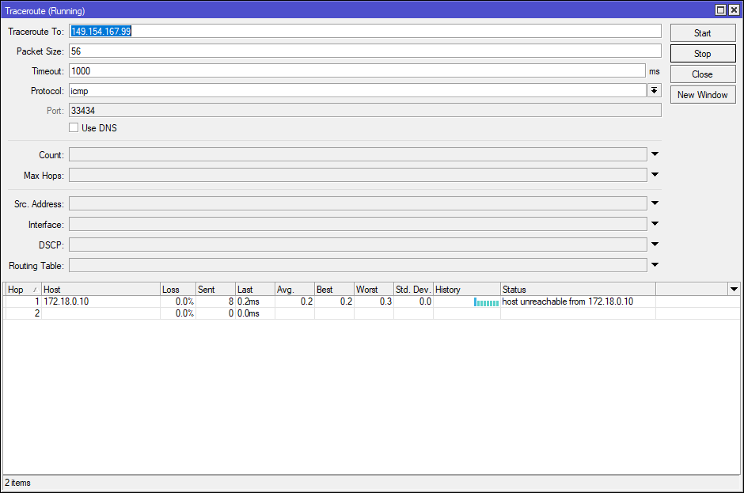This screenshot has width=744, height=493.
Task: Open the Protocol dropdown arrow
Action: click(x=655, y=91)
